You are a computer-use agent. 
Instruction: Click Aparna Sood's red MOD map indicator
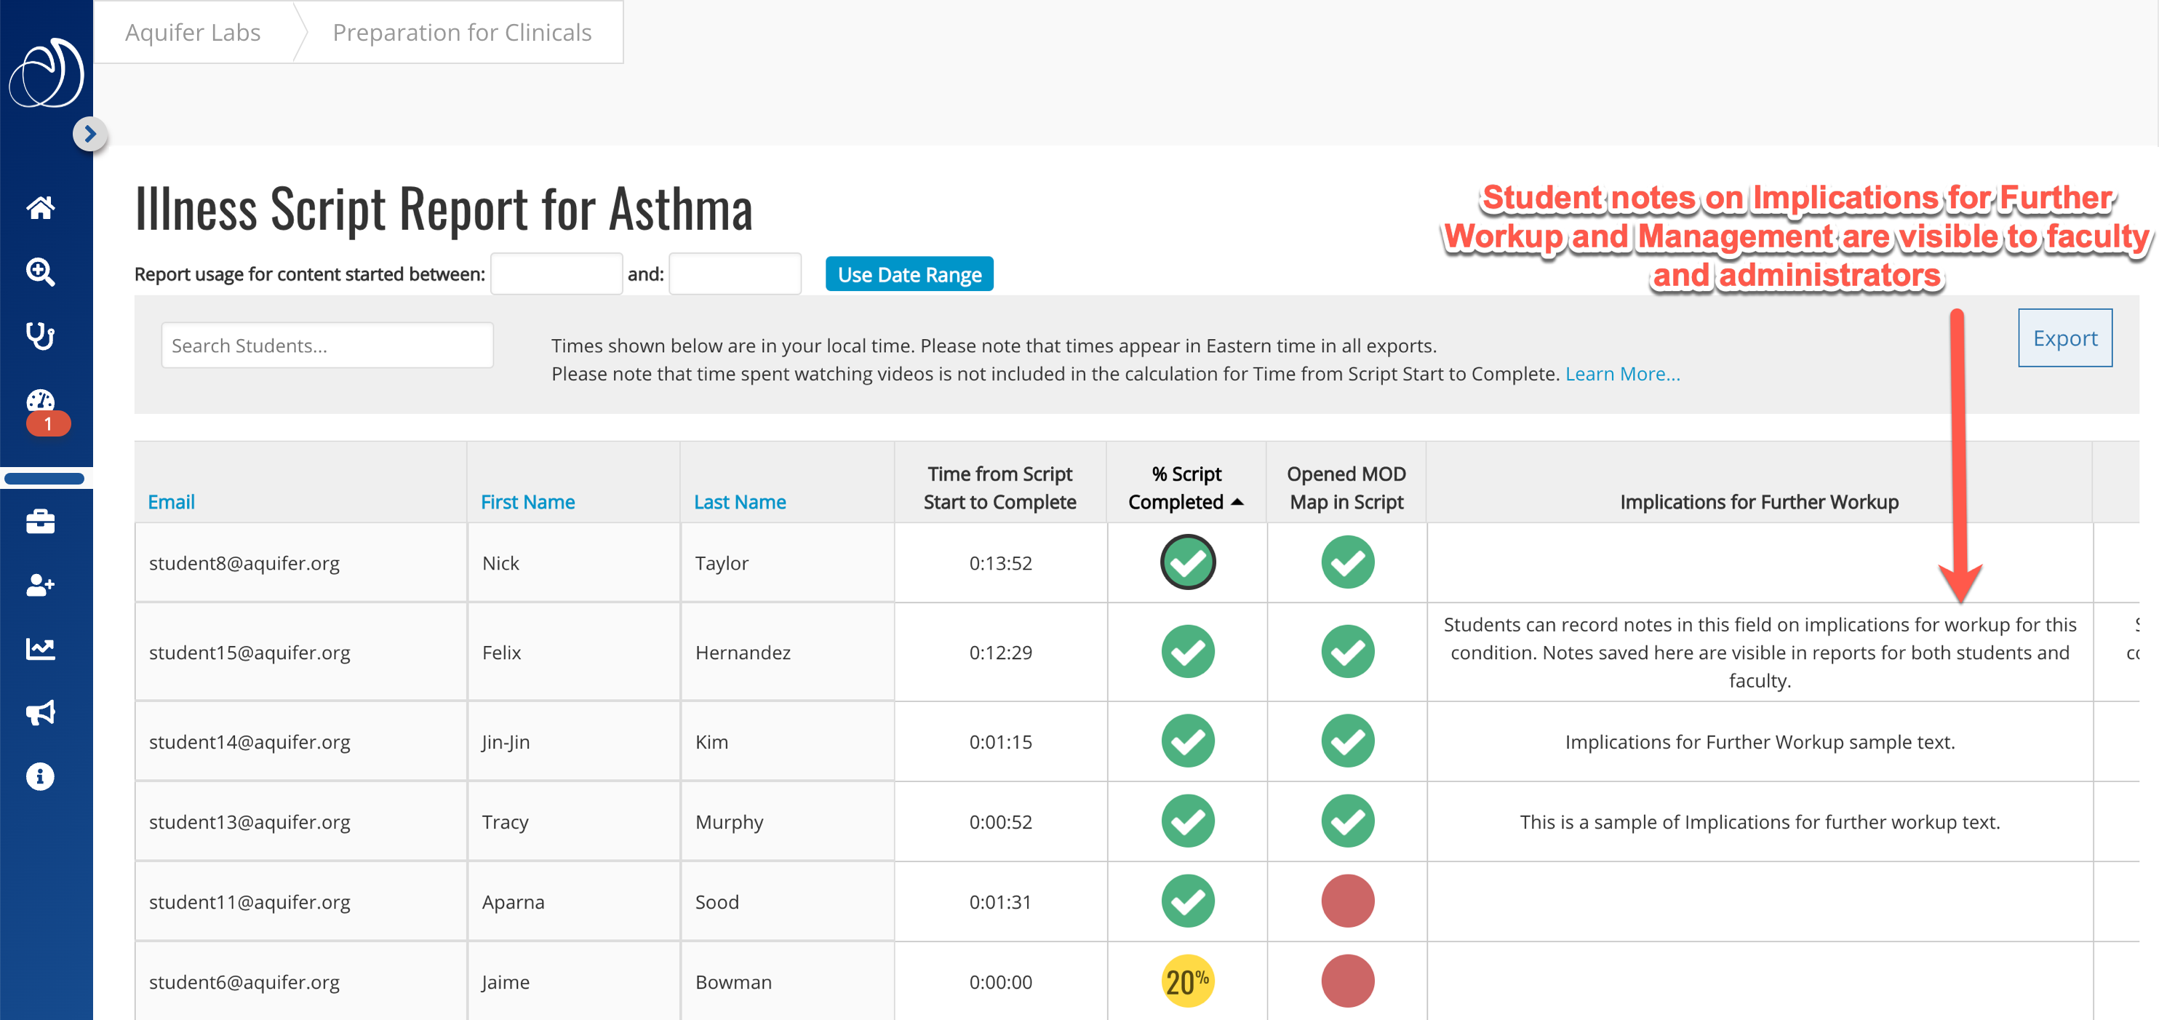[x=1348, y=901]
